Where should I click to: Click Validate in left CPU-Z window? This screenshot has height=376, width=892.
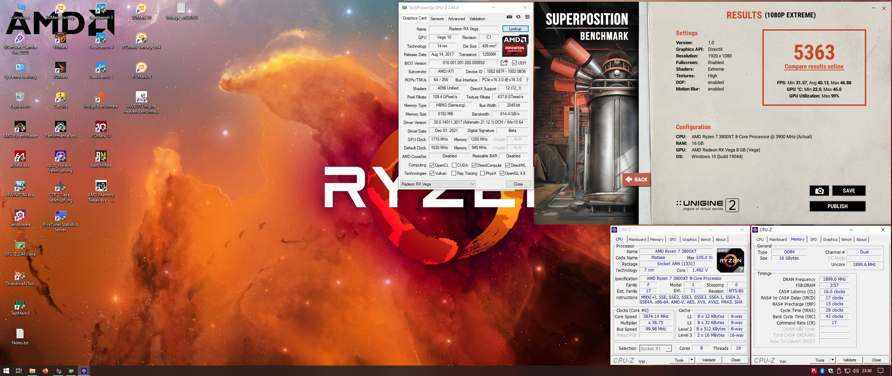pyautogui.click(x=709, y=360)
